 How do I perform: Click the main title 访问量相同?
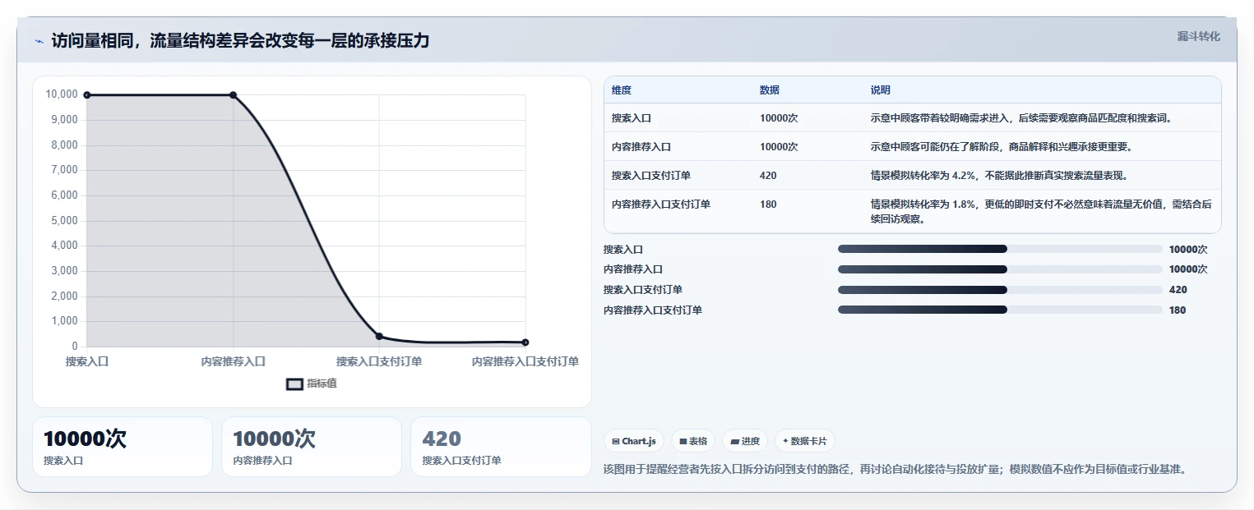[x=240, y=41]
